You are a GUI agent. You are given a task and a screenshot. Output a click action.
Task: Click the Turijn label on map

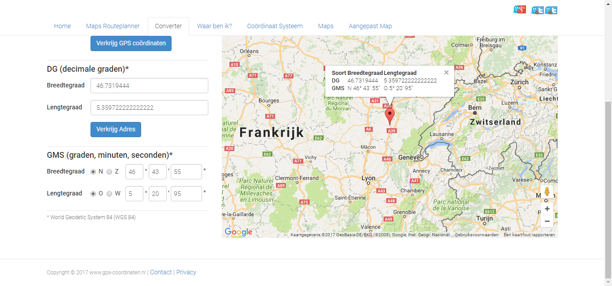pos(485,219)
